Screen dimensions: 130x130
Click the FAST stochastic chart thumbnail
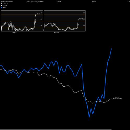click(x=22, y=21)
